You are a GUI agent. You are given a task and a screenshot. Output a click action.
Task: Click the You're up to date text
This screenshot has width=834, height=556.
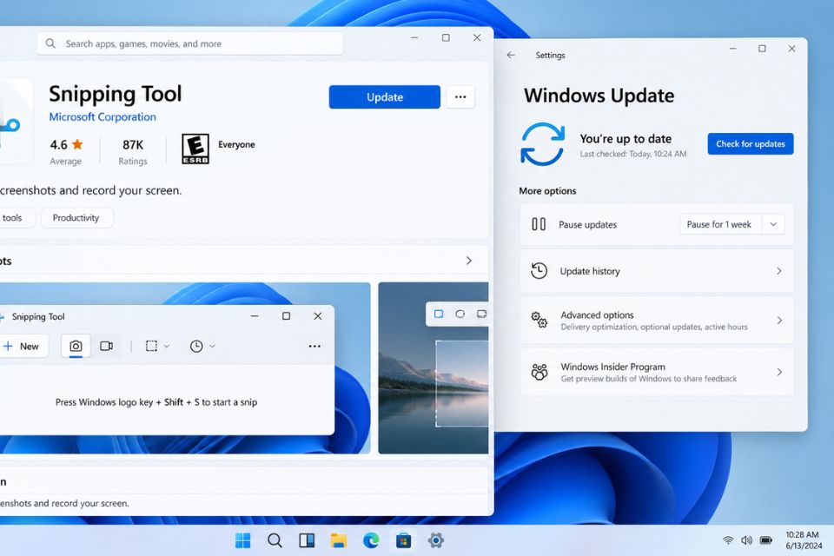(x=625, y=139)
